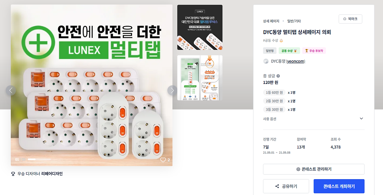Viewport: 383px width, 195px height.
Task: Toggle the 북마크 bookmark button
Action: (x=350, y=19)
